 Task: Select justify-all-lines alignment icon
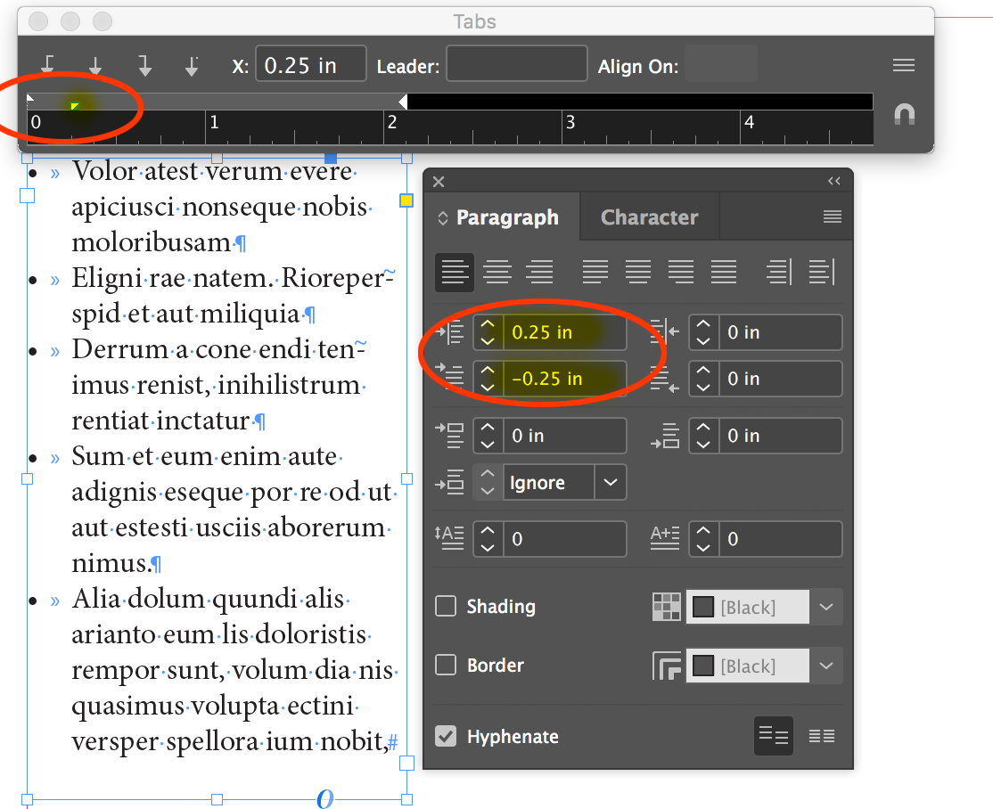coord(724,272)
